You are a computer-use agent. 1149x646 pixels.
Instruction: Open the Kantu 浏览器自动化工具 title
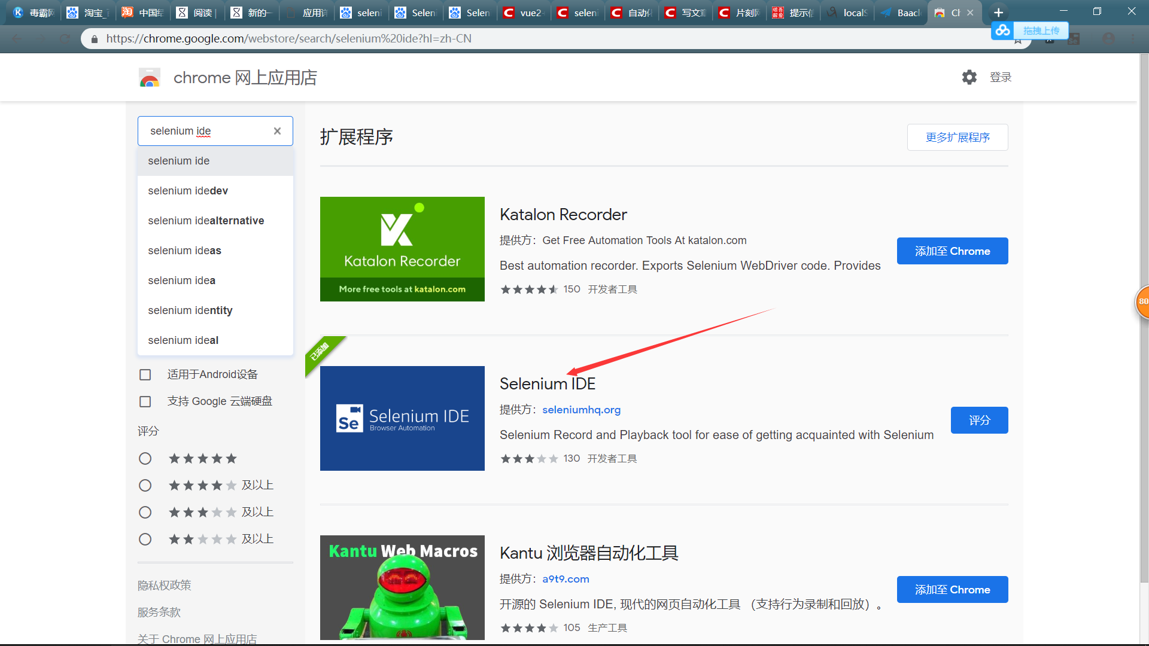tap(589, 553)
